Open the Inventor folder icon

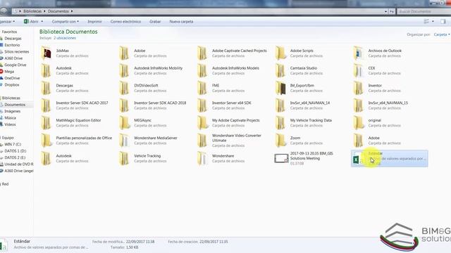coord(359,88)
